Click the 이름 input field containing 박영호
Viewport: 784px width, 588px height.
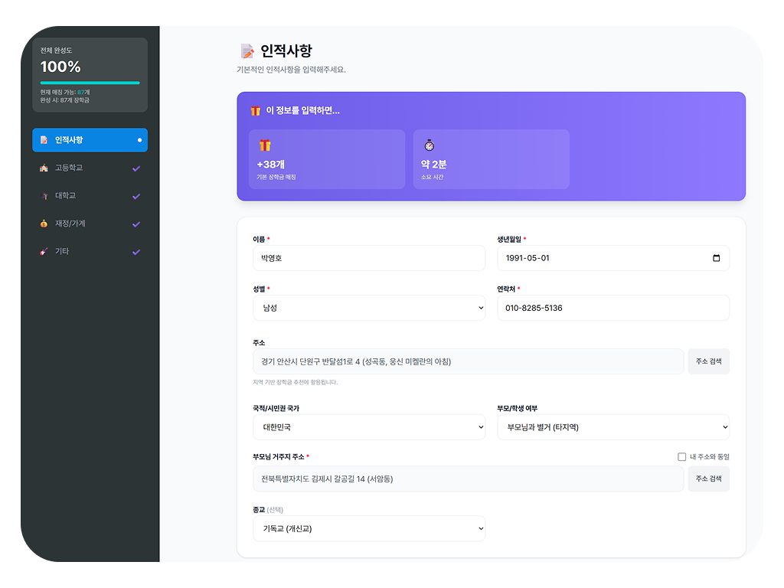(x=367, y=258)
